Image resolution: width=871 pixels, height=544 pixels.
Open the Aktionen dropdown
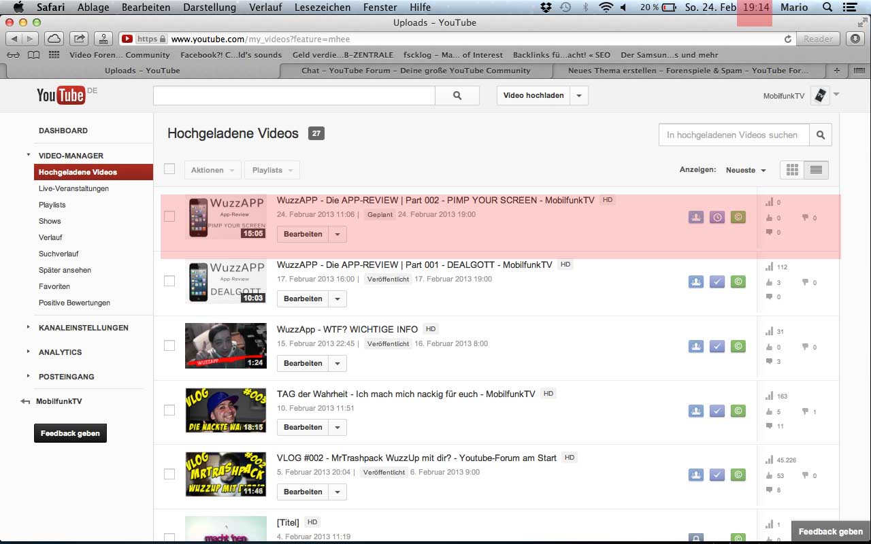point(212,170)
